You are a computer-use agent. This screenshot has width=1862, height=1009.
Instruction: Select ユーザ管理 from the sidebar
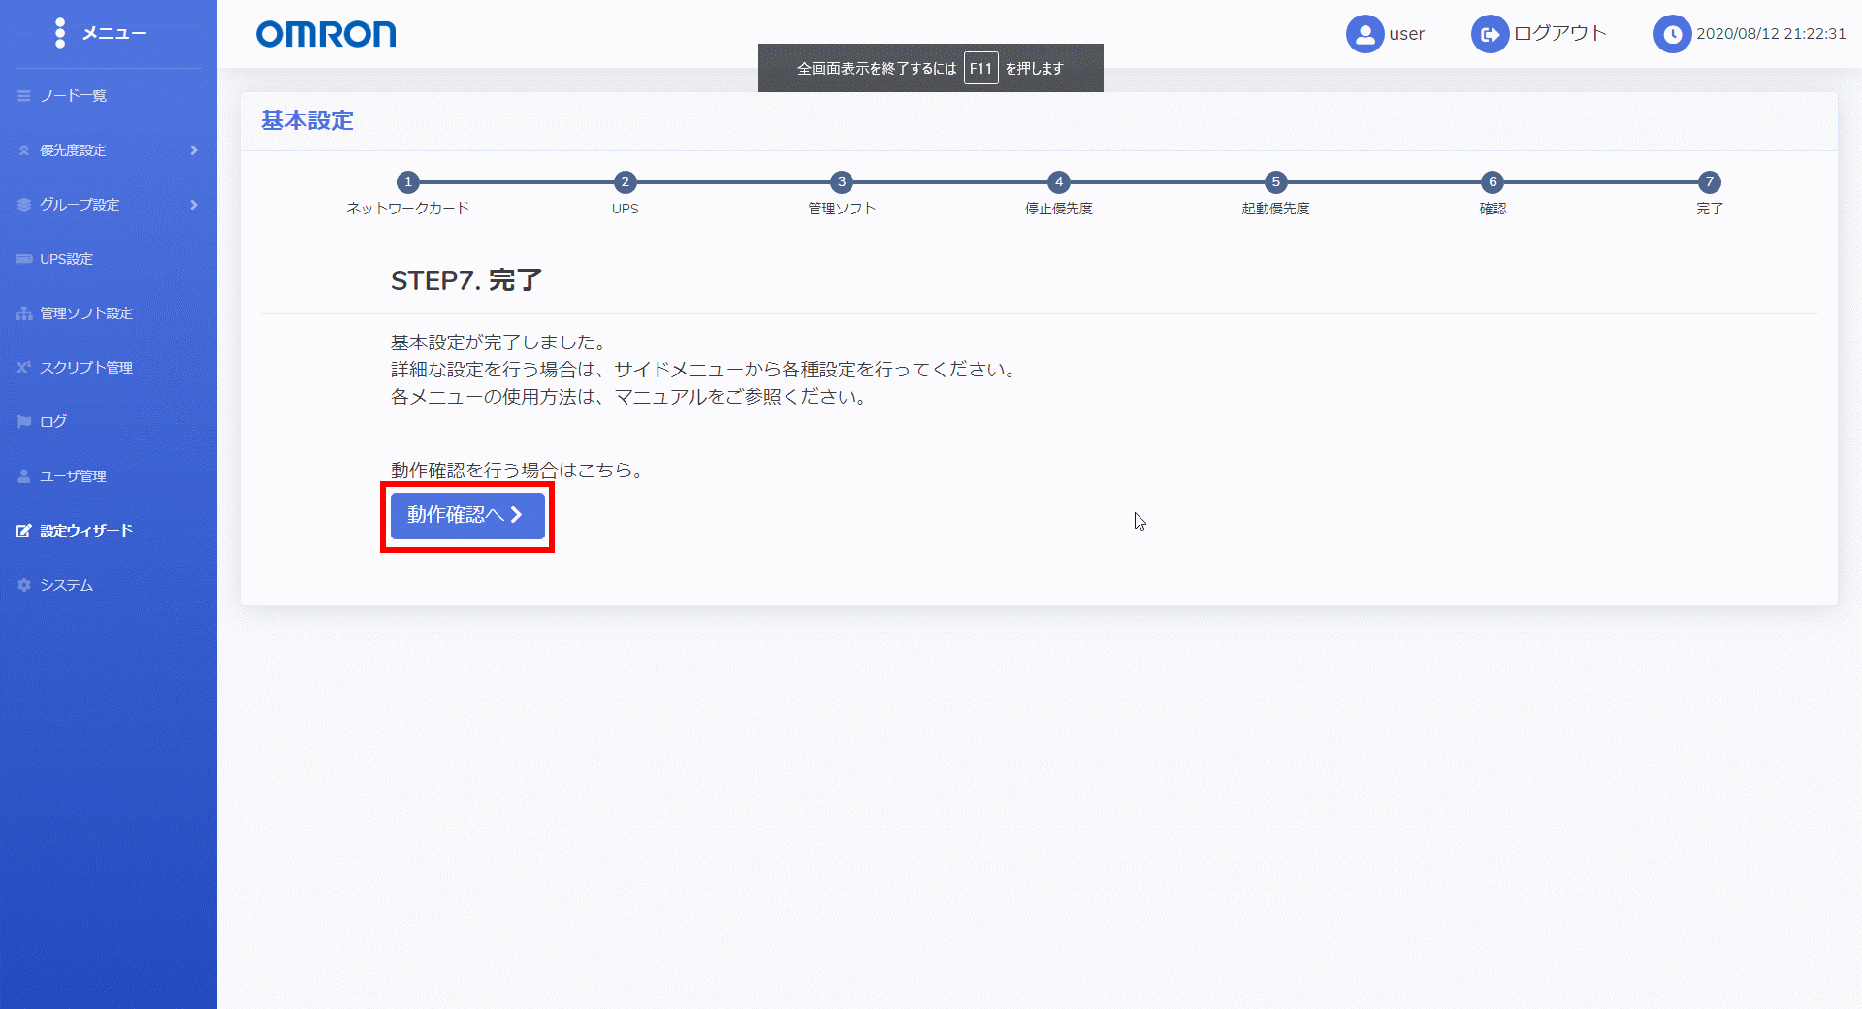(x=73, y=476)
